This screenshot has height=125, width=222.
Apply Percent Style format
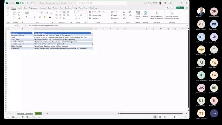pyautogui.click(x=81, y=15)
